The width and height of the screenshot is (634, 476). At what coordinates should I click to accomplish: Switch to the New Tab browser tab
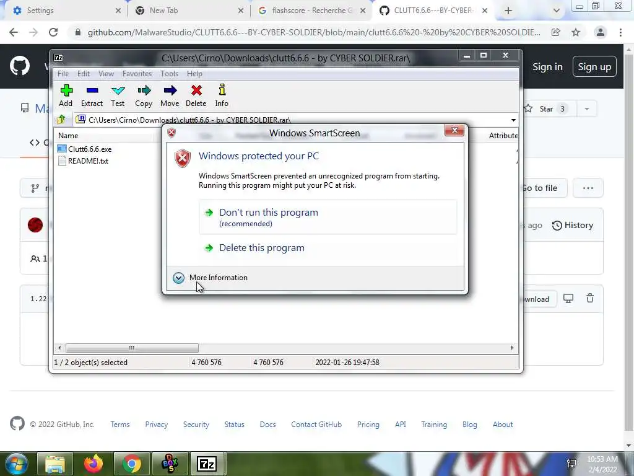click(189, 11)
